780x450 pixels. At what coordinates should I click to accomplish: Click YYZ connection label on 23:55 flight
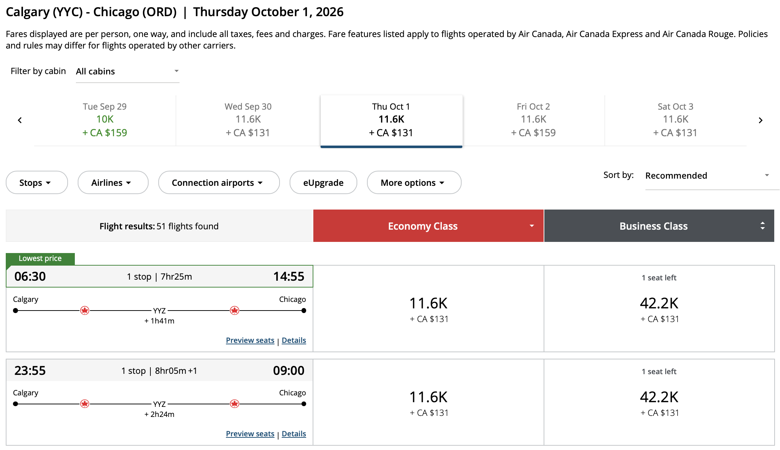point(159,404)
